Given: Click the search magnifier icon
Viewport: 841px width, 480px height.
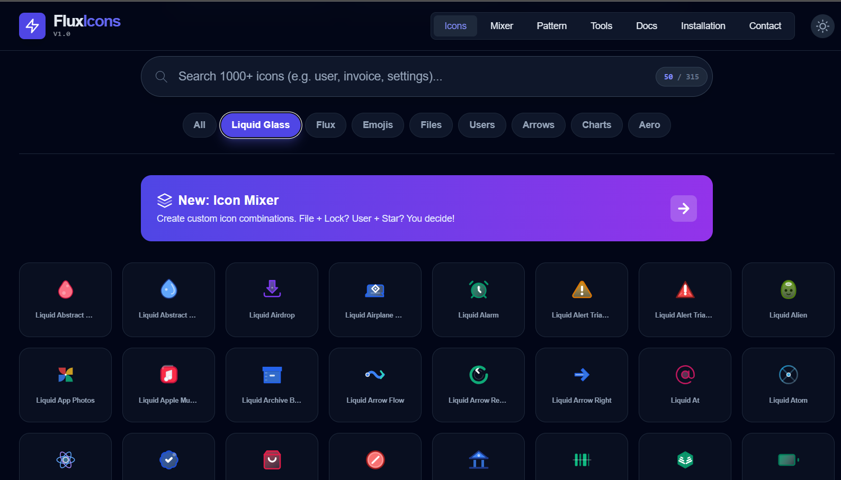Looking at the screenshot, I should tap(162, 77).
